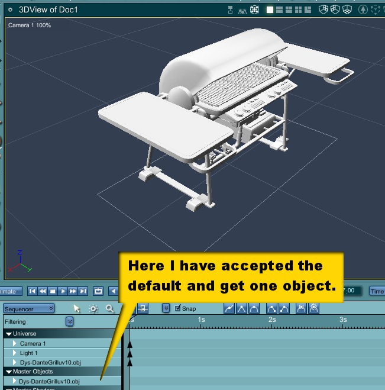Viewport: 385px width, 390px height.
Task: Click the magnifier zoom tool in sequencer
Action: coord(109,308)
